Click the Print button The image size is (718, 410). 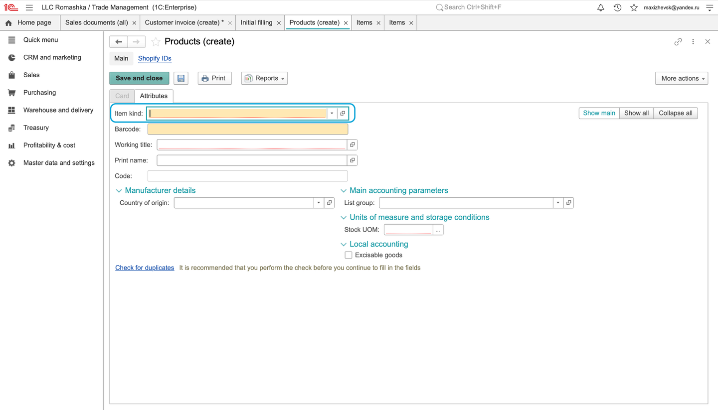point(214,78)
